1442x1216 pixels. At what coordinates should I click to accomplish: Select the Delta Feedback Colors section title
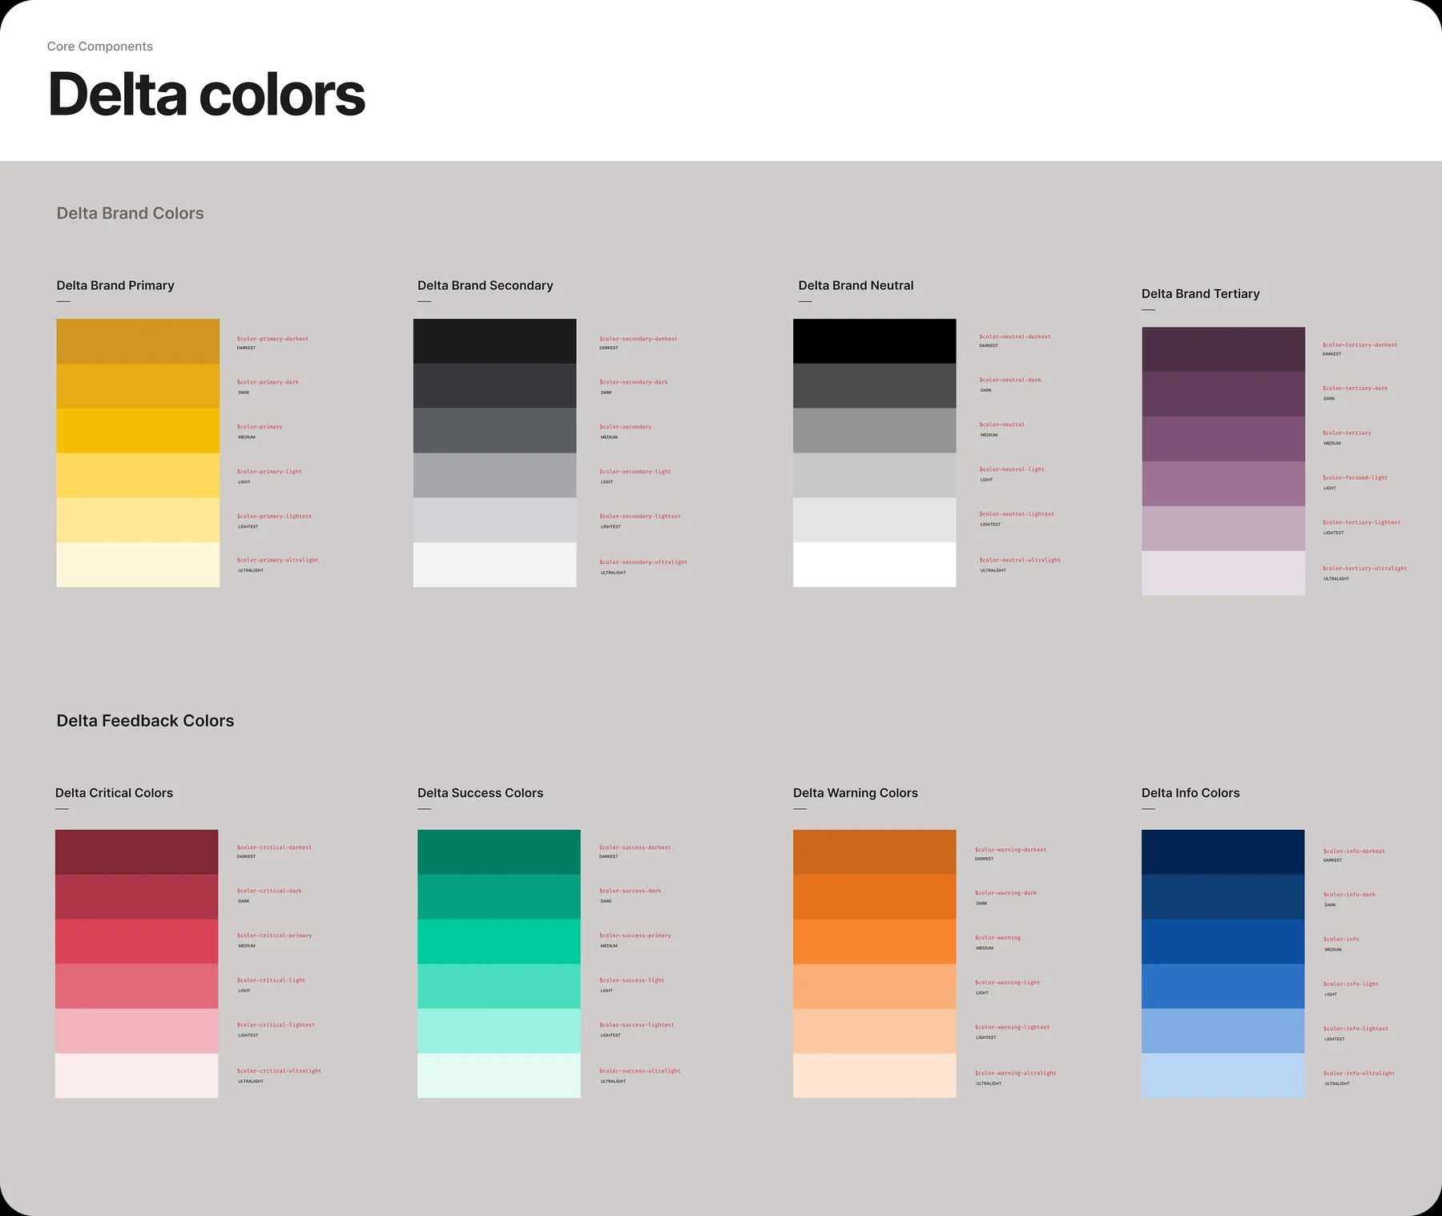click(145, 720)
